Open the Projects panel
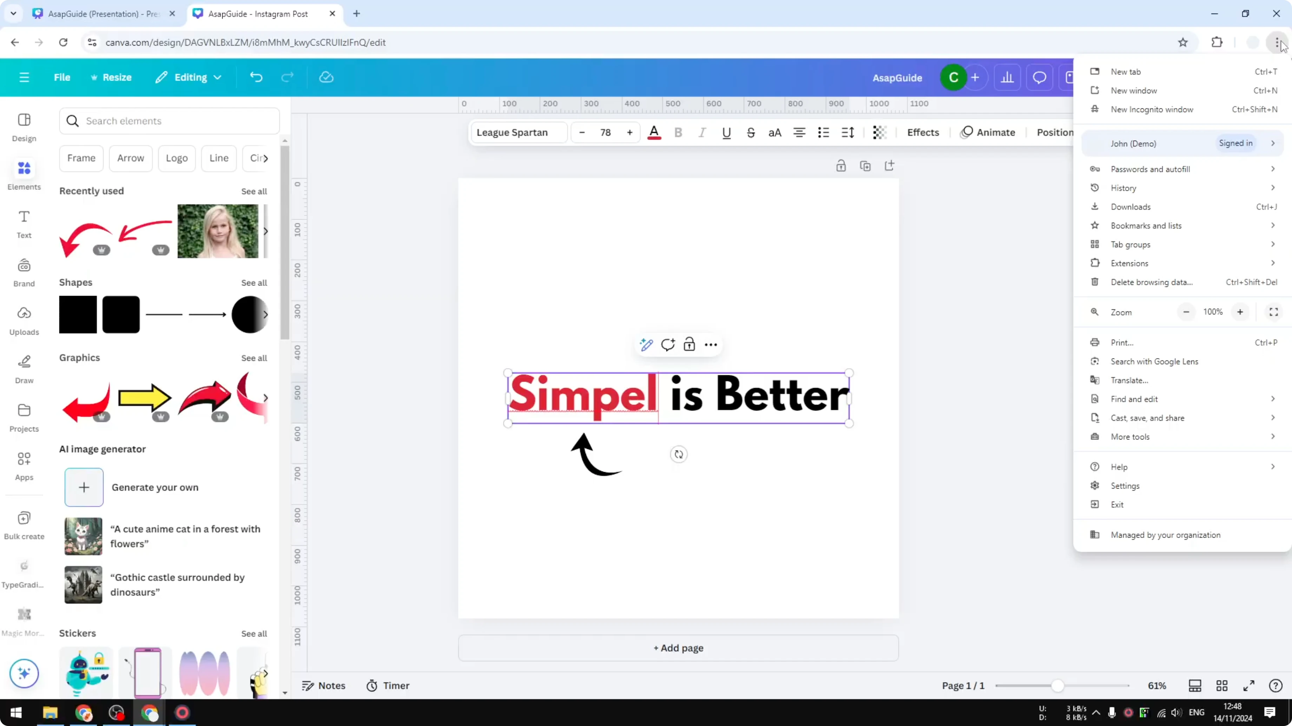1292x726 pixels. click(24, 417)
